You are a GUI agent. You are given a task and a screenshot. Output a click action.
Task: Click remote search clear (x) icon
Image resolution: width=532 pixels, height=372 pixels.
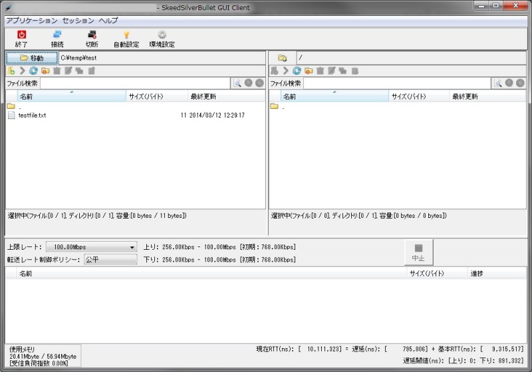pyautogui.click(x=509, y=83)
